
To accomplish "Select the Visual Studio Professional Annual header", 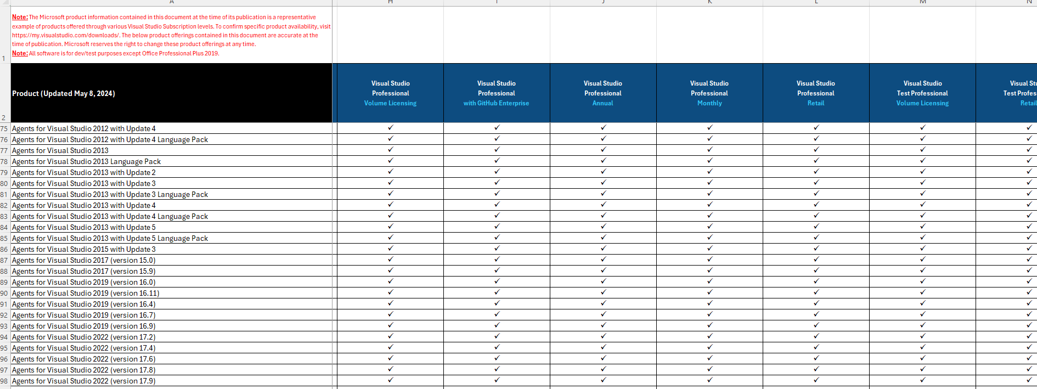I will (x=603, y=93).
